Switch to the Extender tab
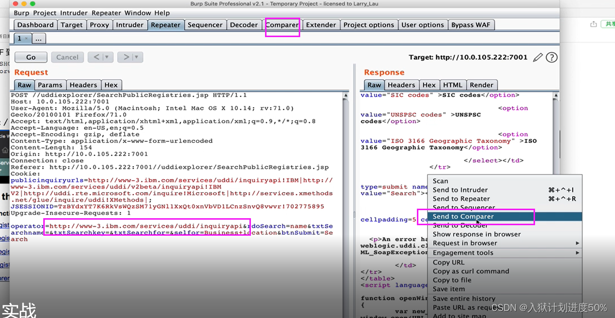 point(321,25)
